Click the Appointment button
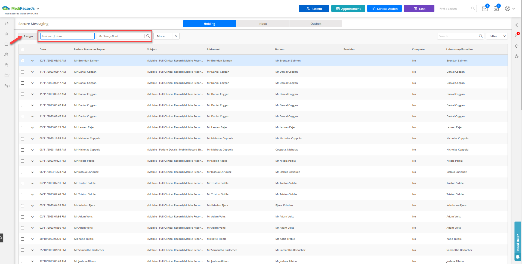522x264 pixels. (x=348, y=8)
